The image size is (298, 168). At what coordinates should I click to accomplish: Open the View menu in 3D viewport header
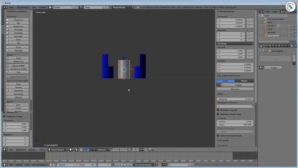[11, 150]
